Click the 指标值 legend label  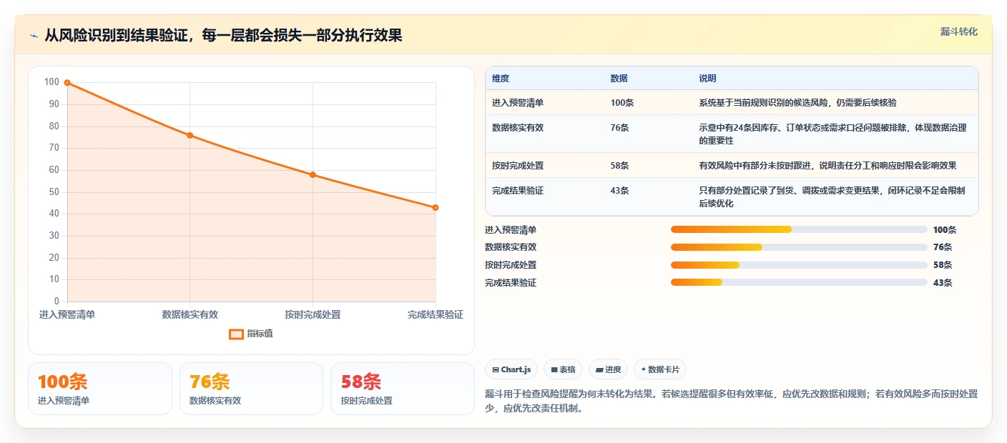pos(260,334)
